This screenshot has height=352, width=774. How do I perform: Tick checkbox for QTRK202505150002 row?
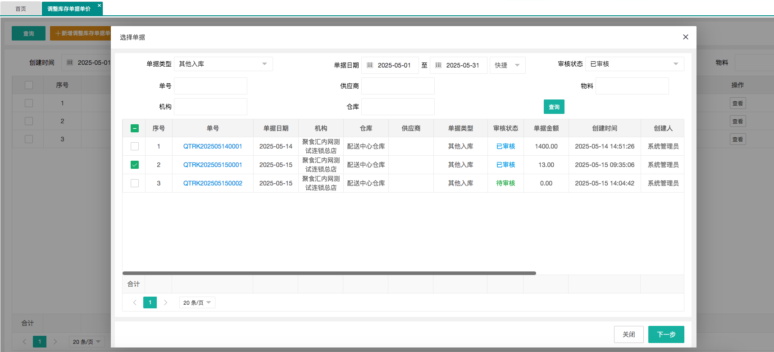[x=134, y=183]
